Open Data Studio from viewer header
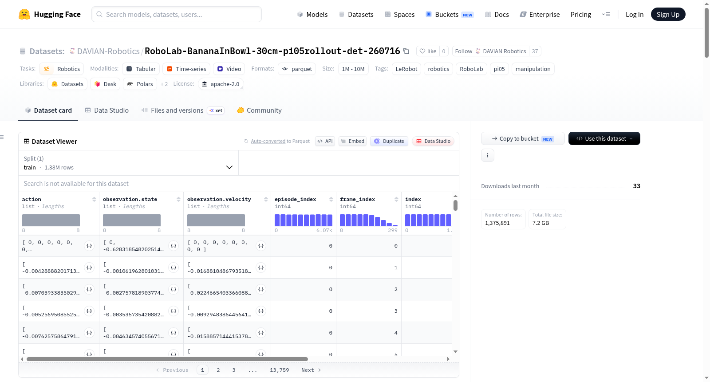Screen dimensions: 710x382 pyautogui.click(x=433, y=141)
